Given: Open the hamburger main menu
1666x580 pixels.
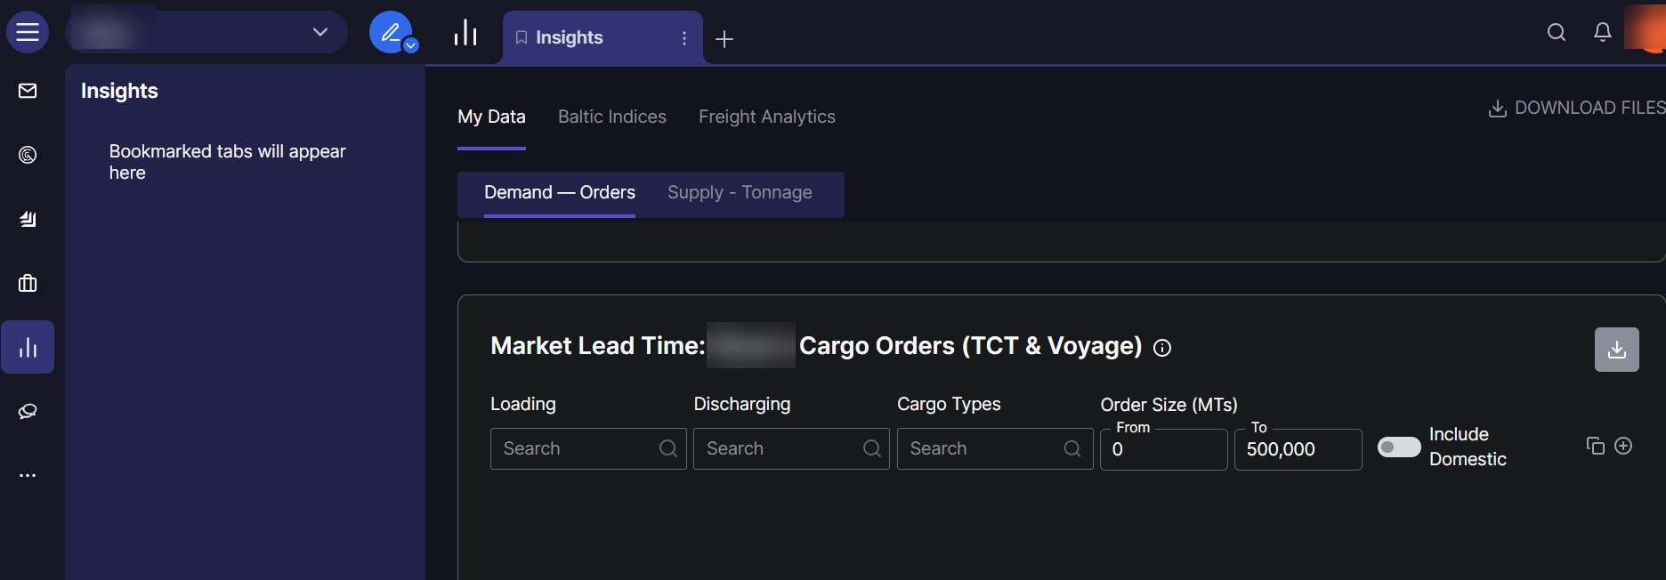Looking at the screenshot, I should point(28,32).
